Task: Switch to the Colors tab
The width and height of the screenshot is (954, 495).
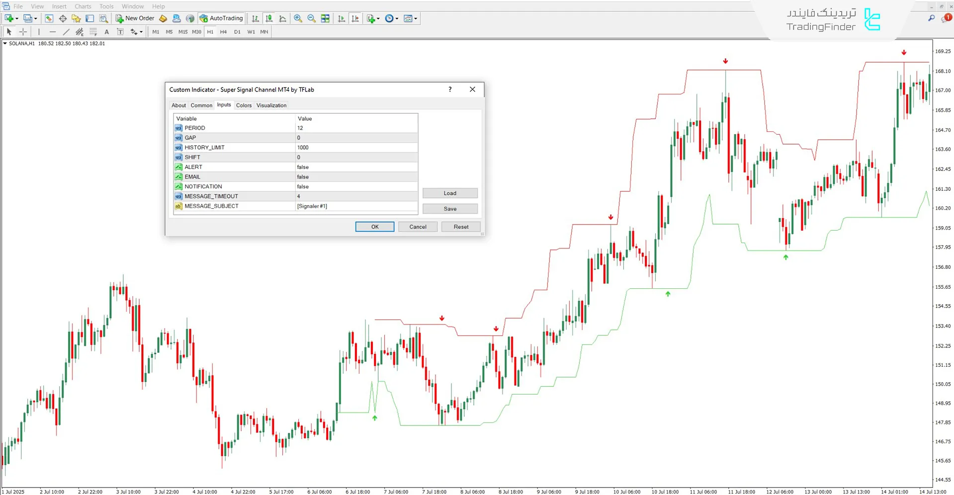Action: pos(244,105)
